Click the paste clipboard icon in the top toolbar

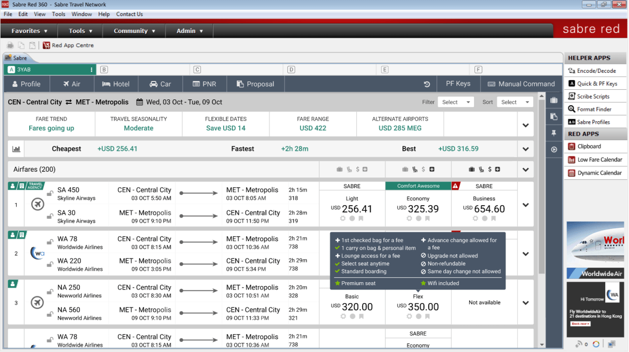click(32, 45)
